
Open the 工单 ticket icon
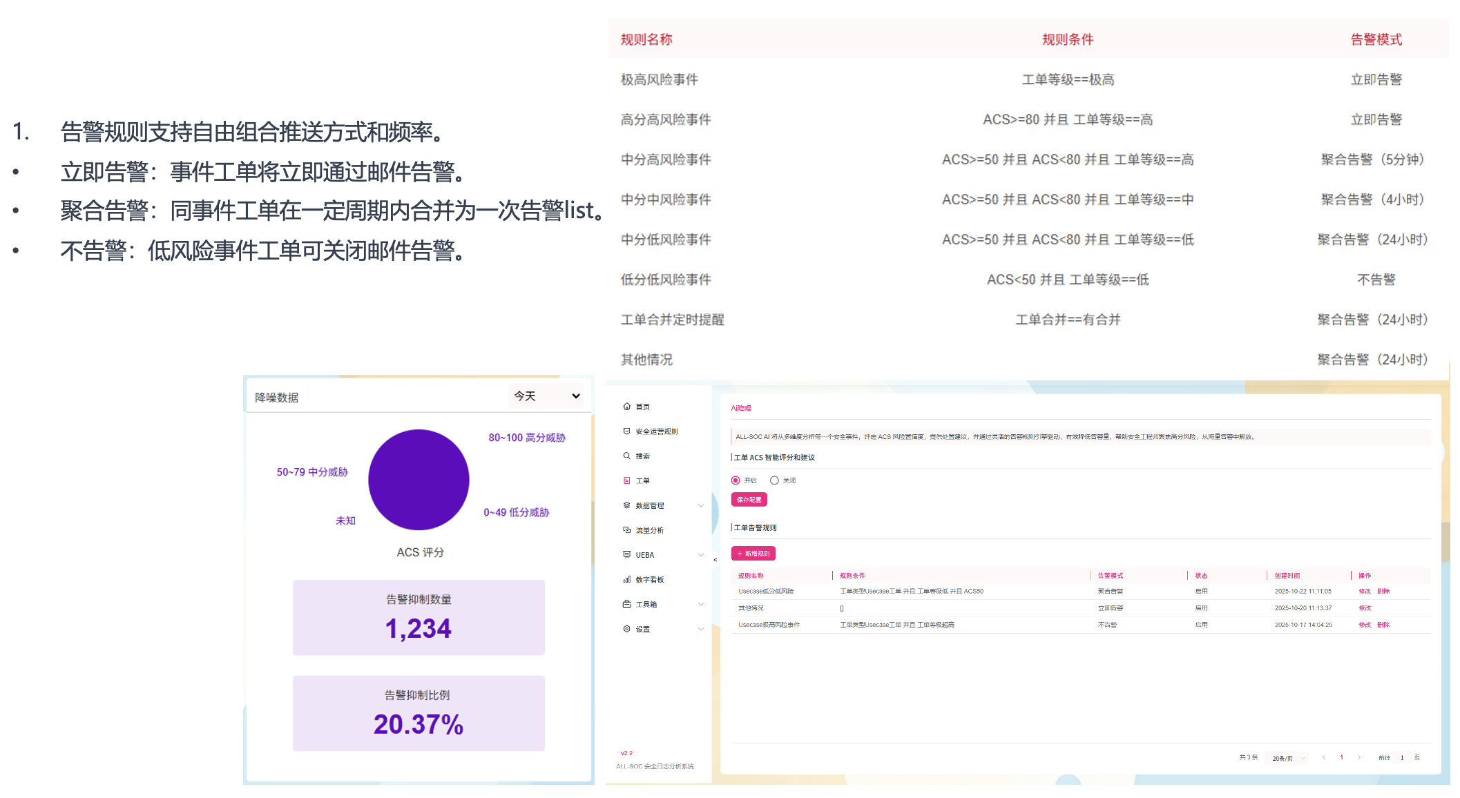pos(626,480)
